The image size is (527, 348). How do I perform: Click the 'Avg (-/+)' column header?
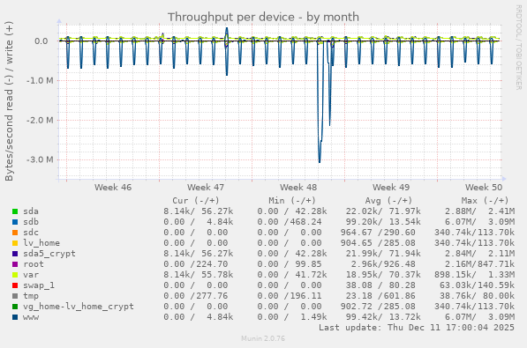388,201
